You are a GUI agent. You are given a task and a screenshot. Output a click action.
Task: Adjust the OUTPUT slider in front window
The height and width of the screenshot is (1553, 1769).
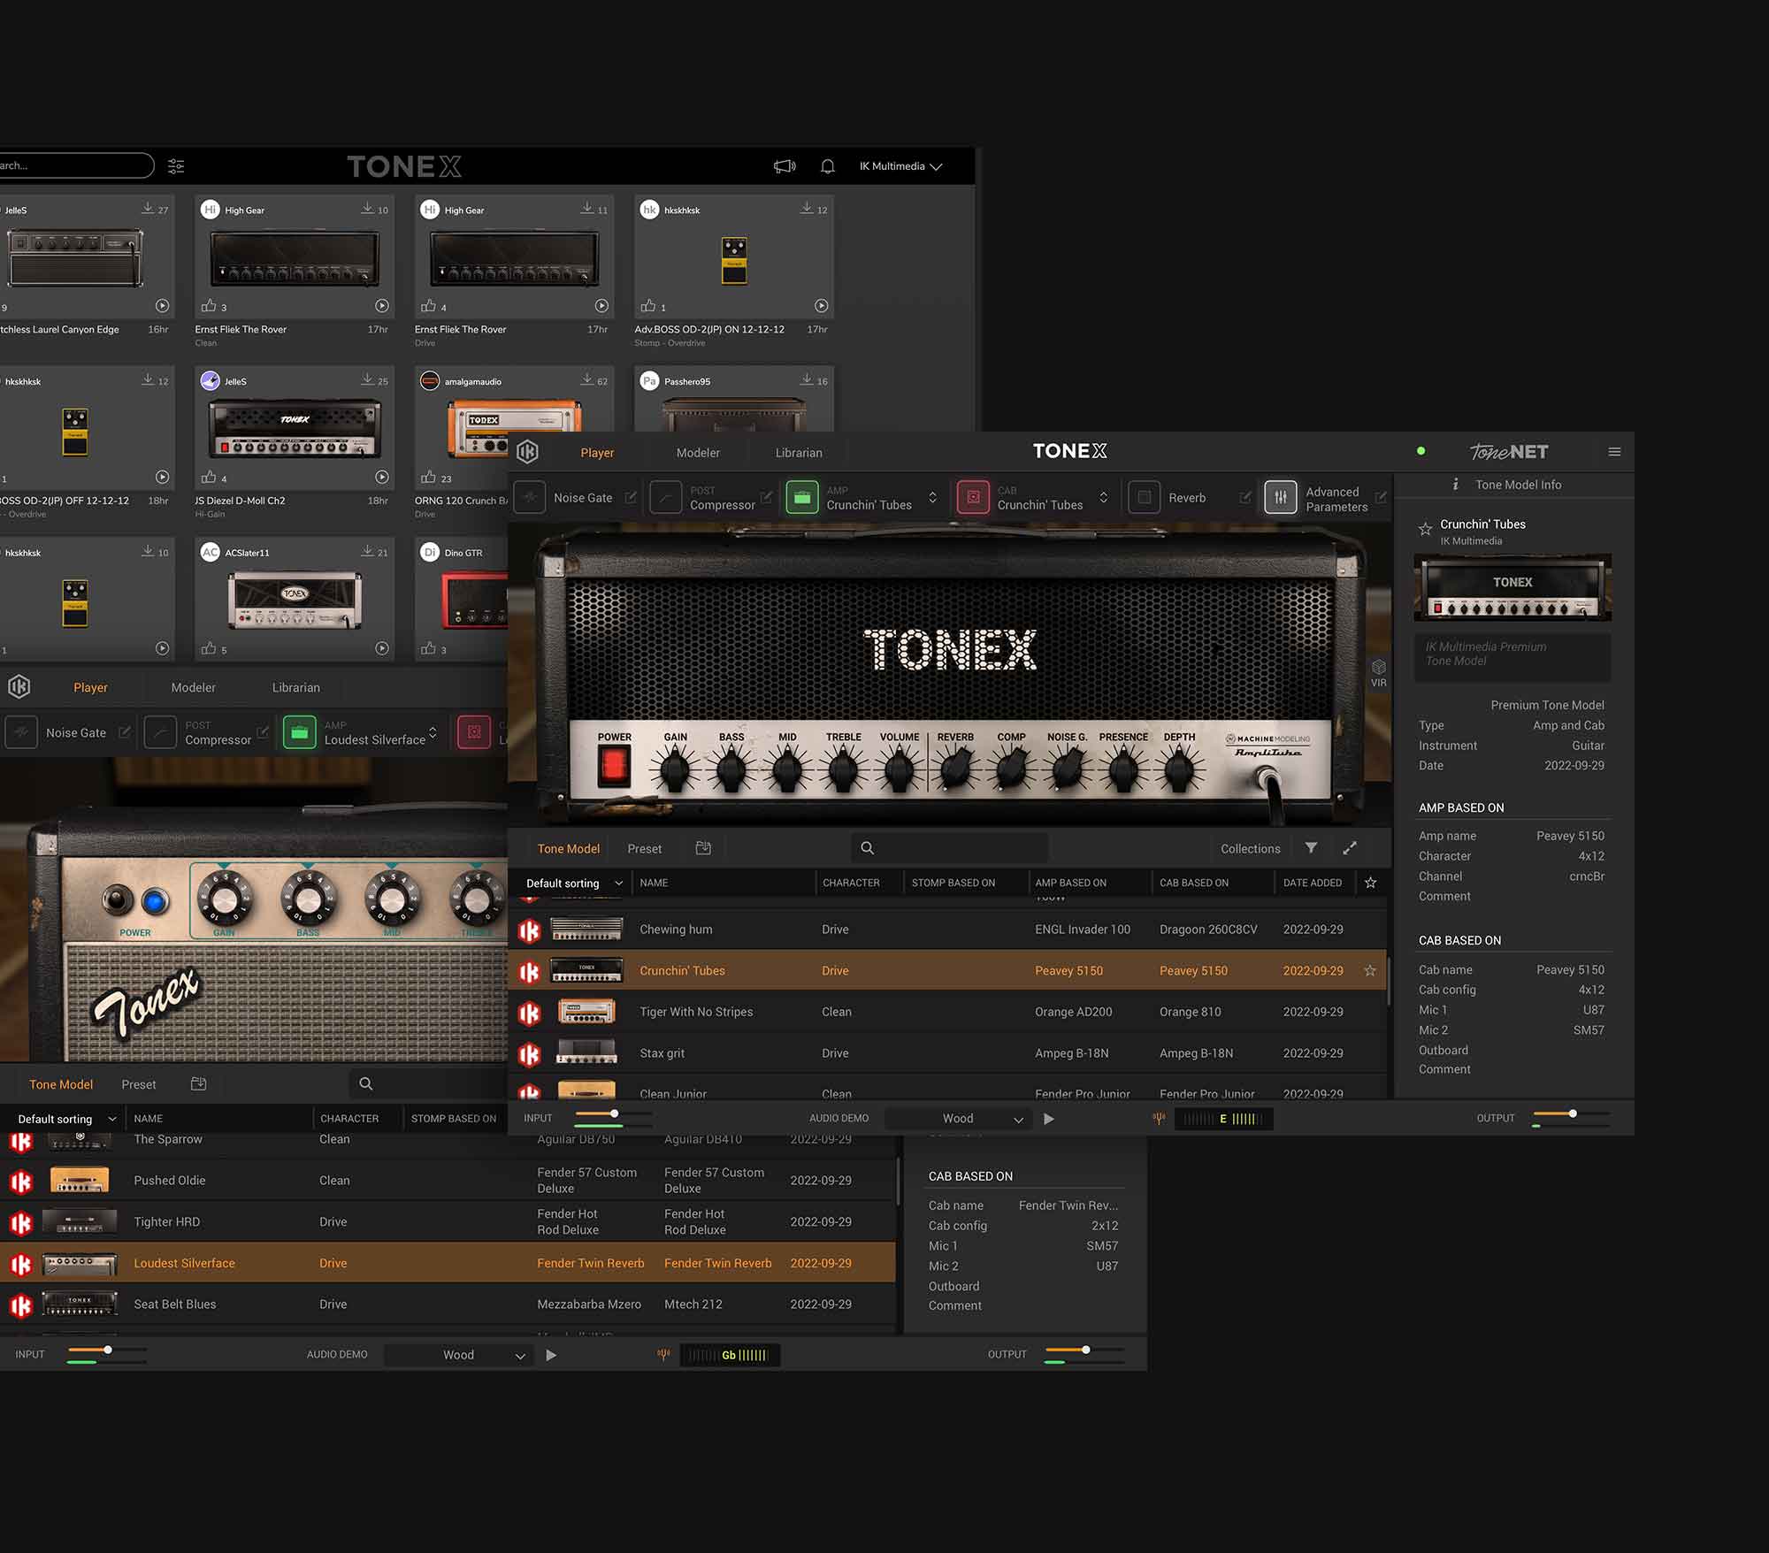1573,1113
